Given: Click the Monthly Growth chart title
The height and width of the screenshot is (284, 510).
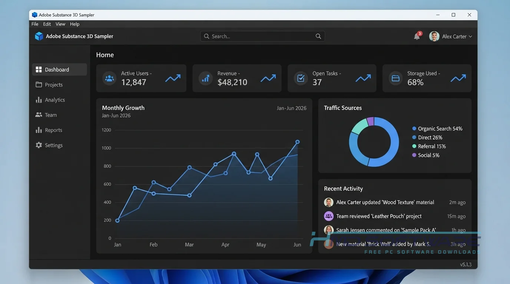Looking at the screenshot, I should pos(123,108).
